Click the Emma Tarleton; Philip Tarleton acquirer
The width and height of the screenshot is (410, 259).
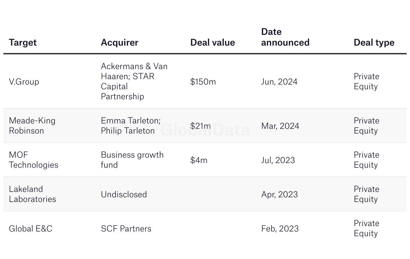click(130, 125)
